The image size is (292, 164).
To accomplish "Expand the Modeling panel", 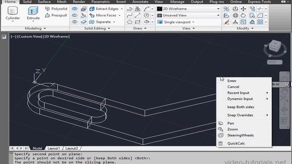I will (x=35, y=28).
